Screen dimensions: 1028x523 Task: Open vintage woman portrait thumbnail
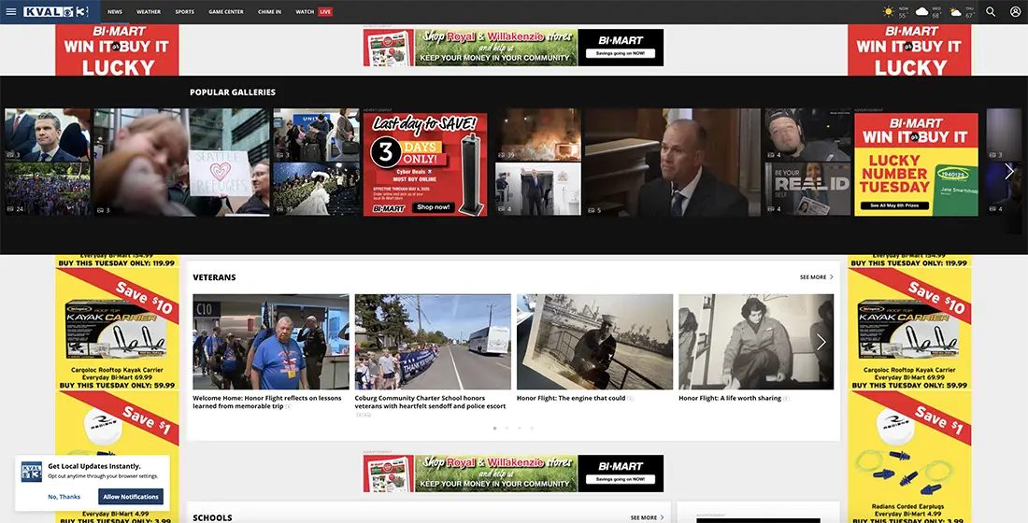756,342
